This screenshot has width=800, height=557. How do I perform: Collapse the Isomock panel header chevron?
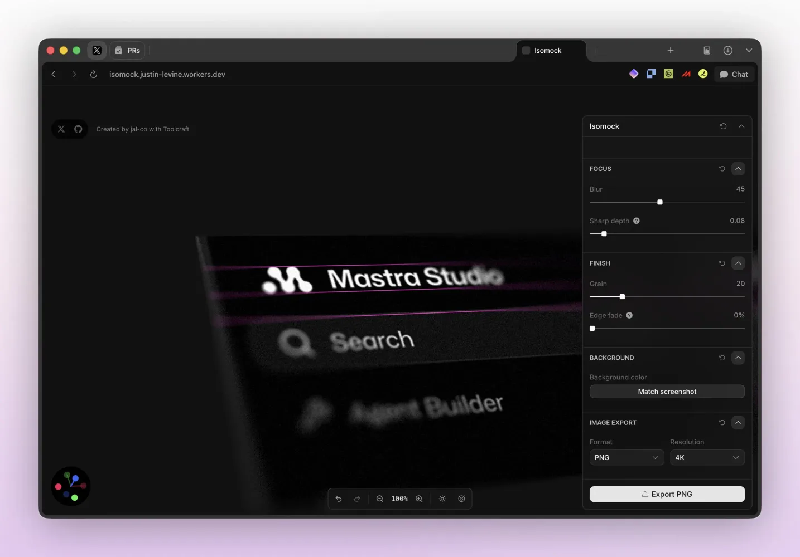pyautogui.click(x=741, y=126)
